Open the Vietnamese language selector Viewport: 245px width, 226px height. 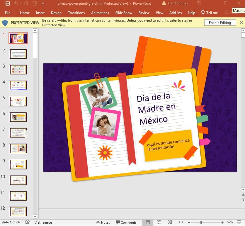pyautogui.click(x=43, y=222)
